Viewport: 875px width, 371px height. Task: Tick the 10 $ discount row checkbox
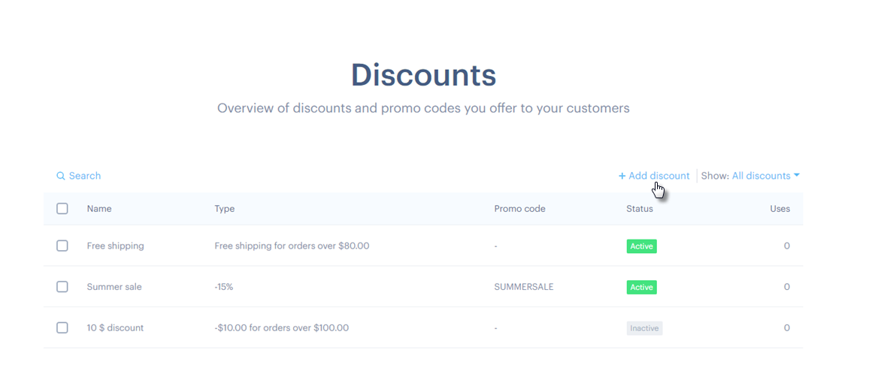62,328
